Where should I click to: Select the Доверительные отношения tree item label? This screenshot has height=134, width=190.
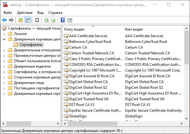pyautogui.click(x=37, y=50)
